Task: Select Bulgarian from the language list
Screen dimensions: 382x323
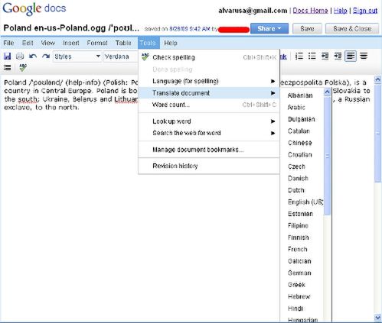Action: (301, 119)
